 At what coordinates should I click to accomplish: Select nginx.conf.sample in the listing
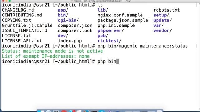pyautogui.click(x=120, y=15)
